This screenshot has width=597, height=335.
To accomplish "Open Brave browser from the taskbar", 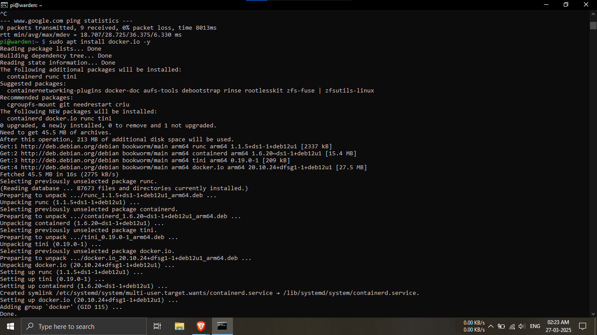I will tap(201, 326).
